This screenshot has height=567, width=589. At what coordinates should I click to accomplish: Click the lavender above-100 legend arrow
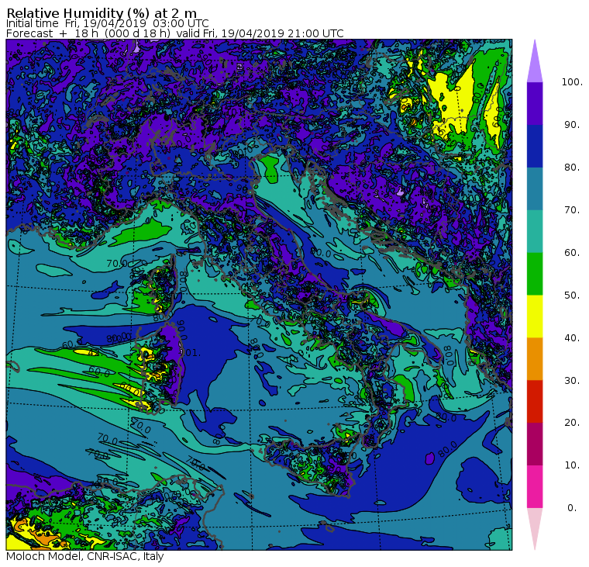click(535, 62)
